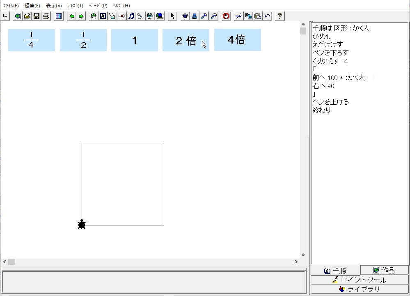The height and width of the screenshot is (296, 410).
Task: Click the green right arrow icon
Action: (x=81, y=16)
